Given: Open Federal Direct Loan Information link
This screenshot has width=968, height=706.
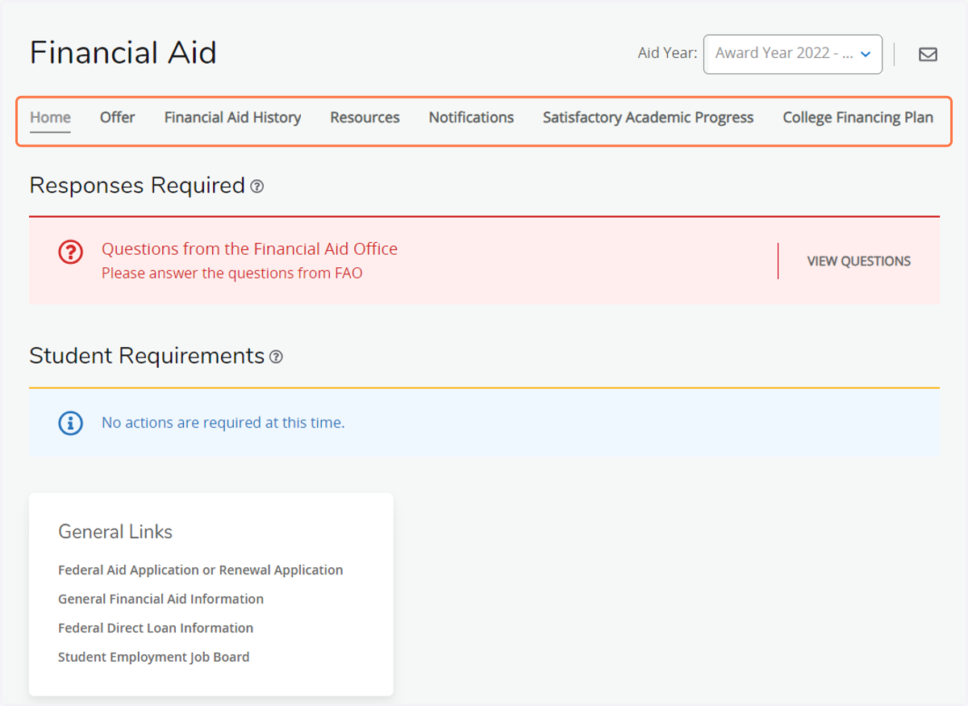Looking at the screenshot, I should point(156,628).
